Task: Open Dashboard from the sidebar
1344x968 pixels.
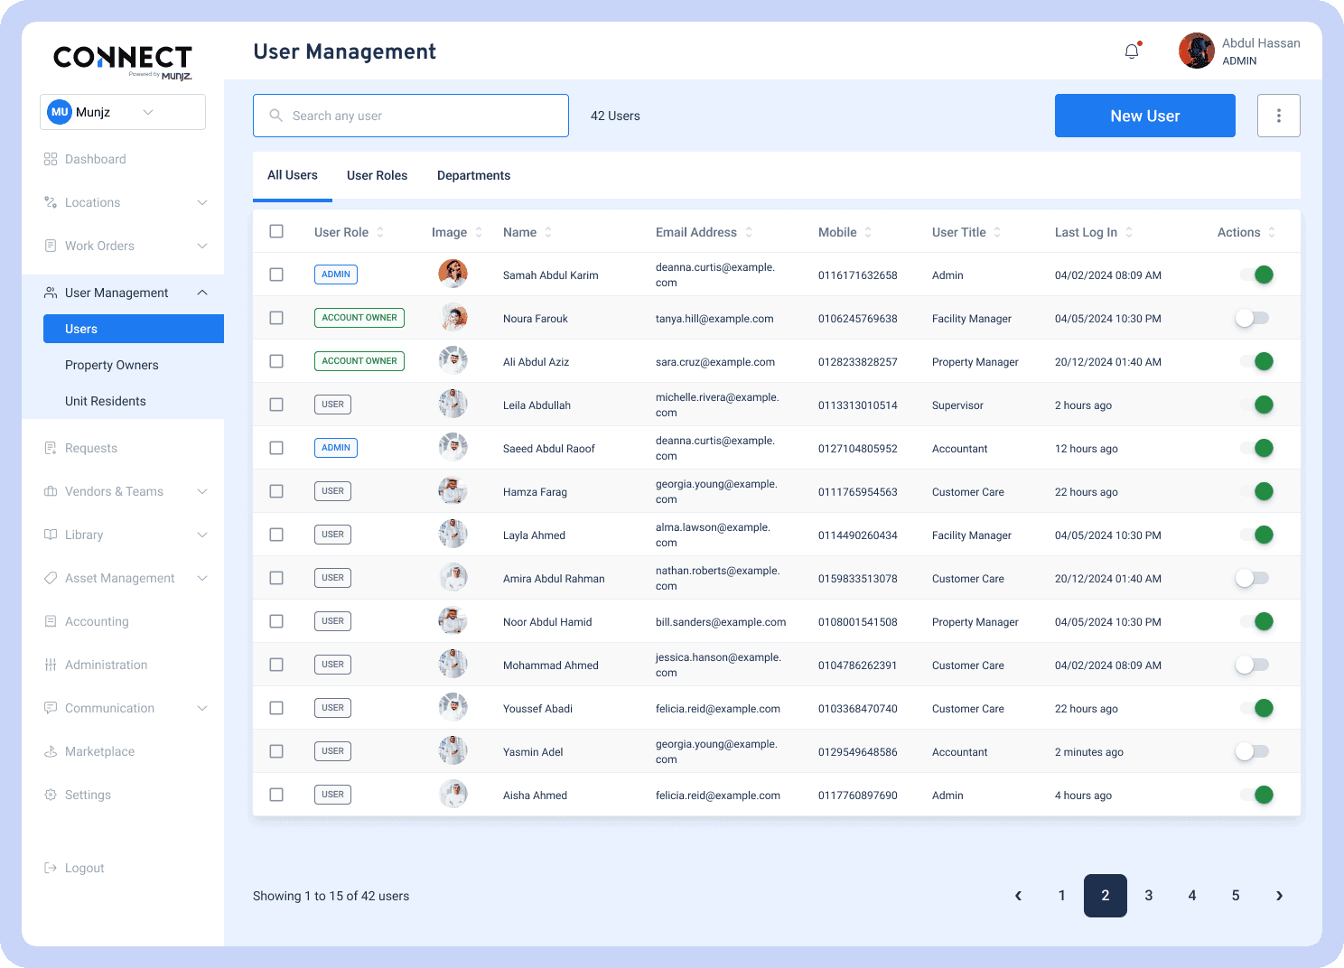Action: pos(95,159)
